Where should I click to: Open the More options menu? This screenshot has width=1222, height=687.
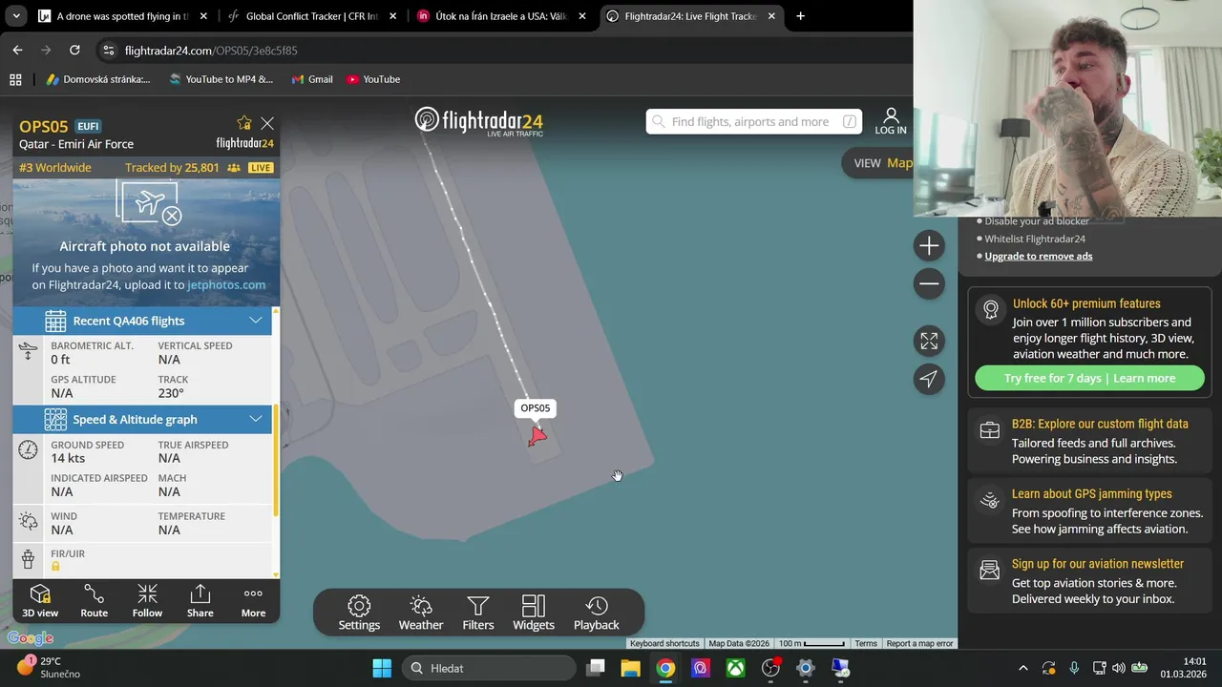(x=253, y=601)
